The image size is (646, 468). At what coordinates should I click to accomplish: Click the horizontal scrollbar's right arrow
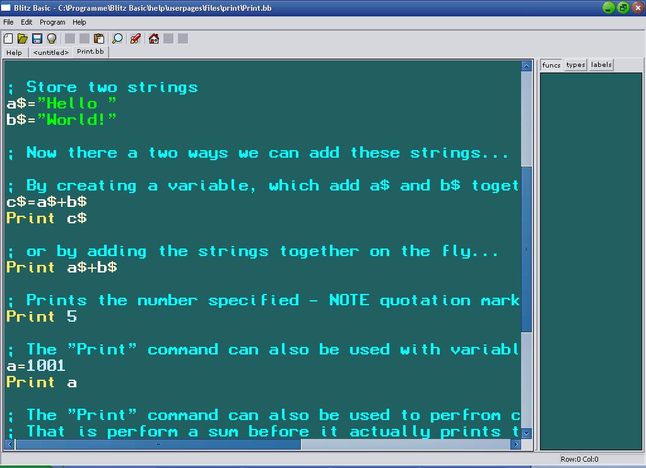pos(516,444)
